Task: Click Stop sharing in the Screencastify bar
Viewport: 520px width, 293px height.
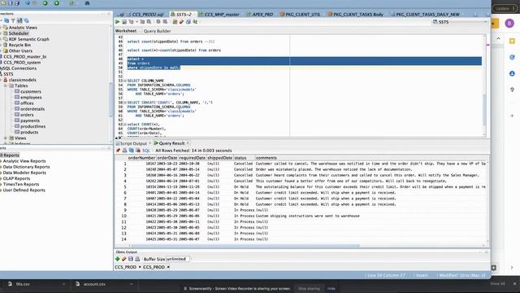Action: click(x=309, y=288)
